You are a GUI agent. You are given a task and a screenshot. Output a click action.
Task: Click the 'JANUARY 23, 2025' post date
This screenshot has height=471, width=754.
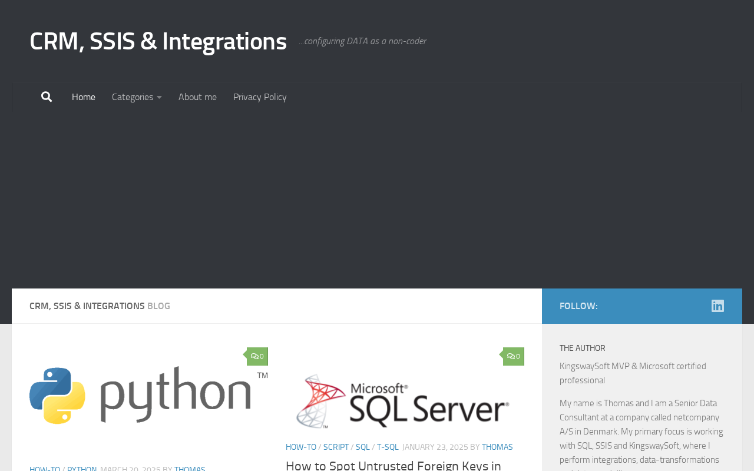(x=435, y=447)
